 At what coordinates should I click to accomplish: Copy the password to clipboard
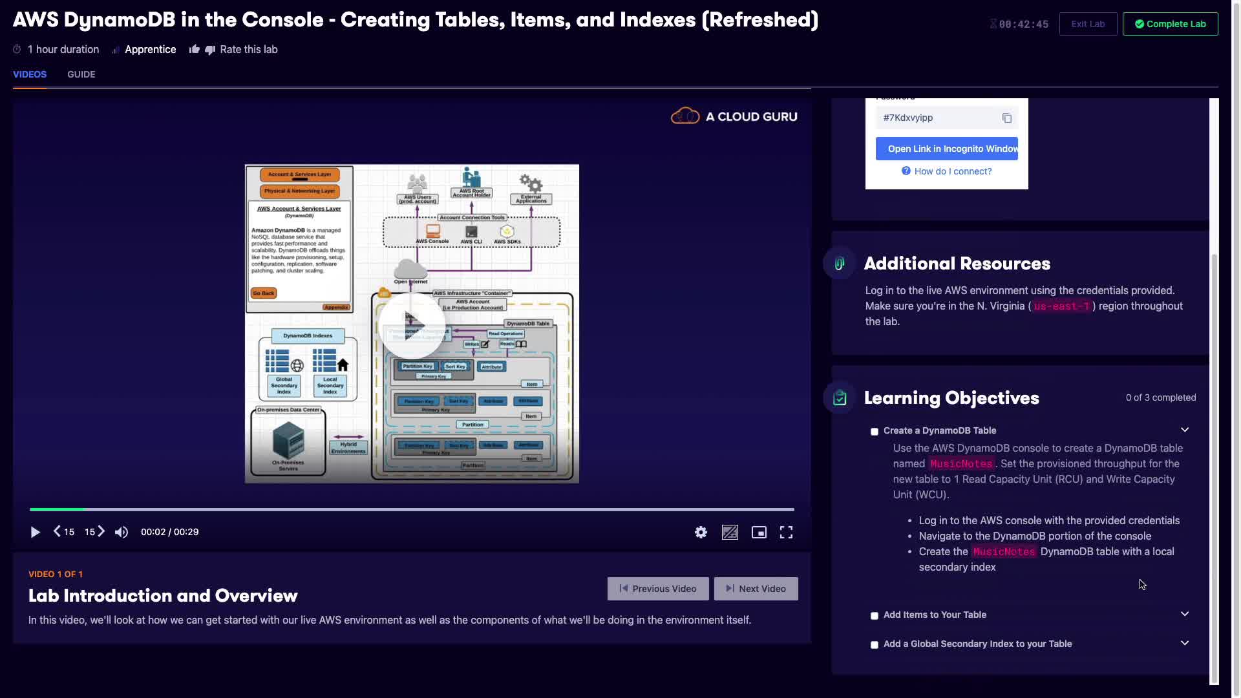click(1006, 118)
